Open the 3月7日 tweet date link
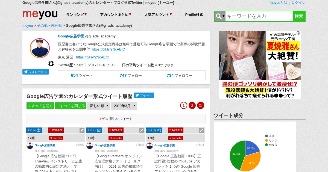 coord(200,145)
